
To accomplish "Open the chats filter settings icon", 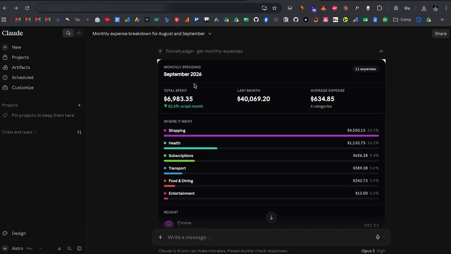I will coord(79,132).
